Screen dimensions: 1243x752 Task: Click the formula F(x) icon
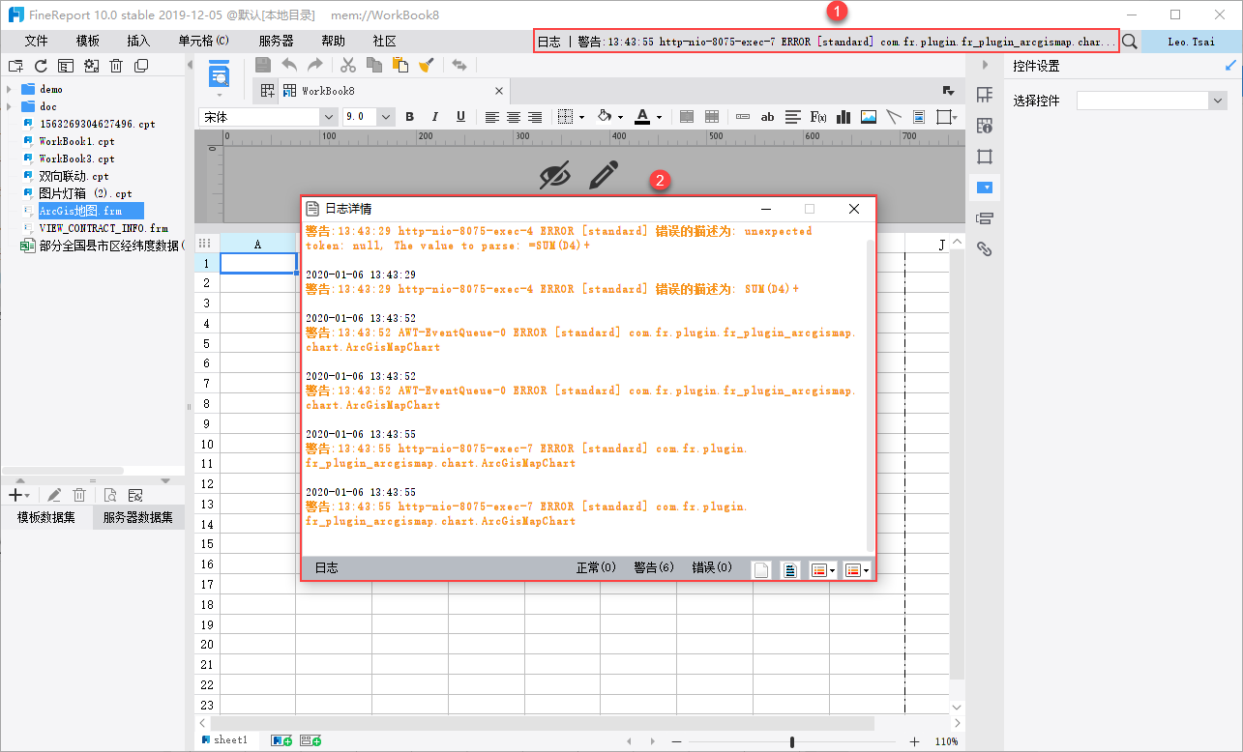[818, 117]
